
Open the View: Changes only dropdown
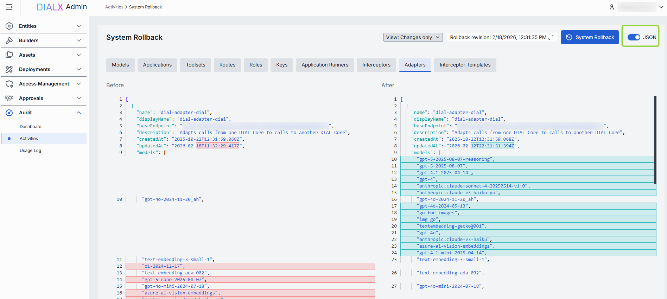coord(413,37)
